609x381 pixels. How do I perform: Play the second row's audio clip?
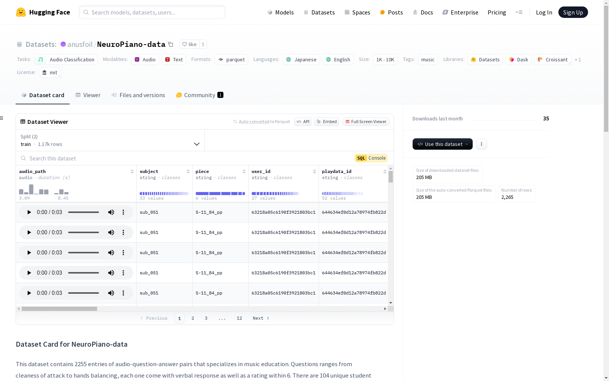29,232
